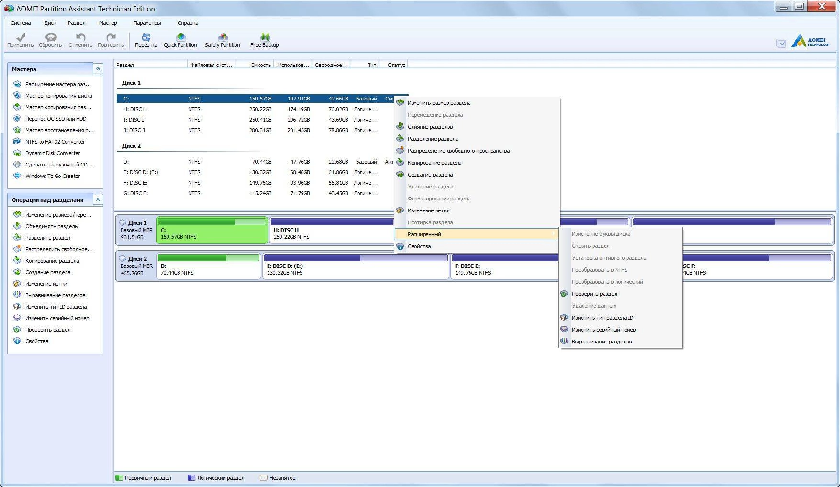Click Сделать загрузочный CD icon
This screenshot has height=487, width=840.
[x=17, y=165]
